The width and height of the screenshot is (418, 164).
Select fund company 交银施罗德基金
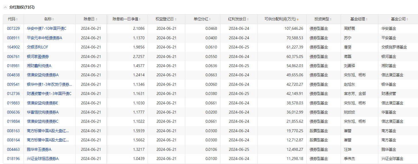point(394,47)
